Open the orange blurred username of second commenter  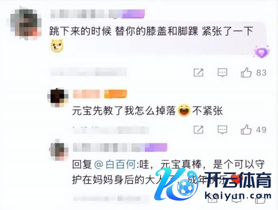[x=86, y=94]
